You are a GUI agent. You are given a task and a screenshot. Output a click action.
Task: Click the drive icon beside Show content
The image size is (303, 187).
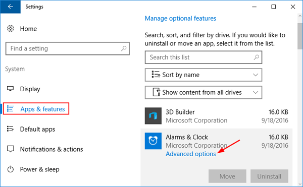(x=157, y=92)
